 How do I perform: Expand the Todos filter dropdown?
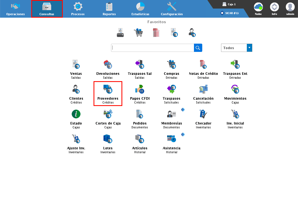[249, 48]
